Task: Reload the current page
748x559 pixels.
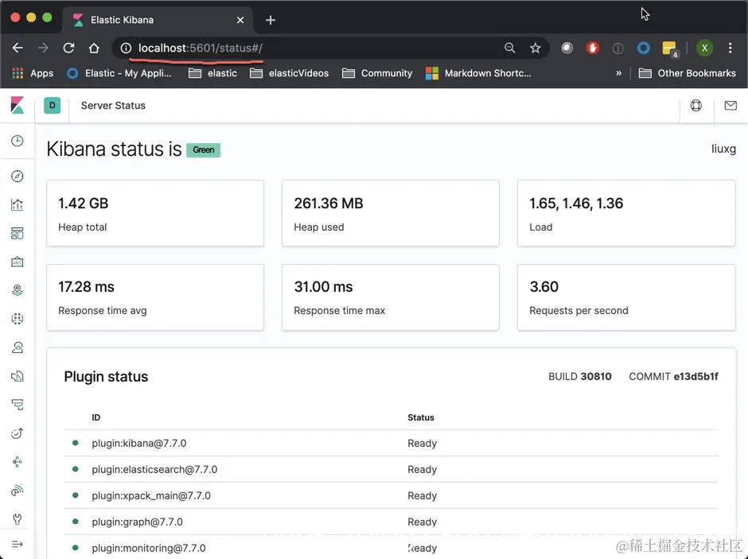Action: pos(68,48)
